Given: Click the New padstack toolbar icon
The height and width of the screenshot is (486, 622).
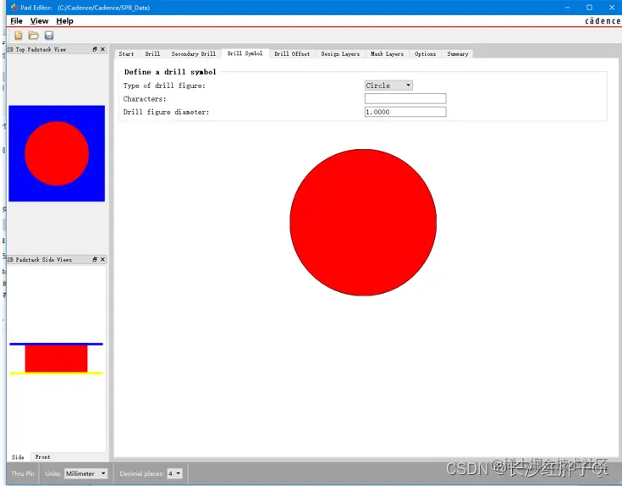Looking at the screenshot, I should (19, 36).
